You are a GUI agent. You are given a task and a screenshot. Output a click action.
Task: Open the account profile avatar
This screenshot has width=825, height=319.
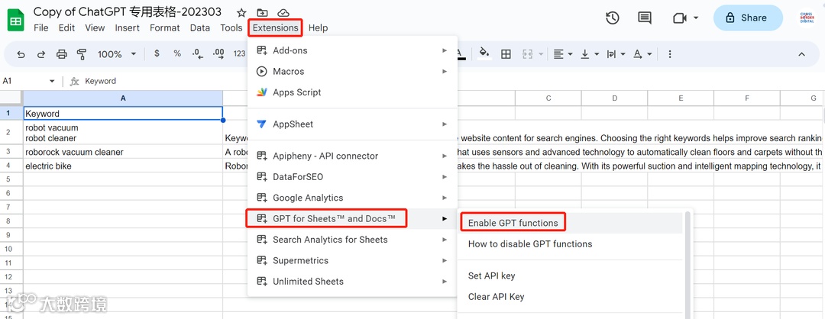806,18
